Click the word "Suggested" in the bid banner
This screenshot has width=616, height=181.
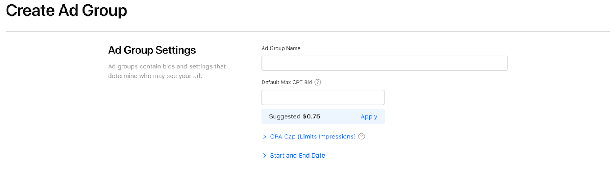[285, 116]
